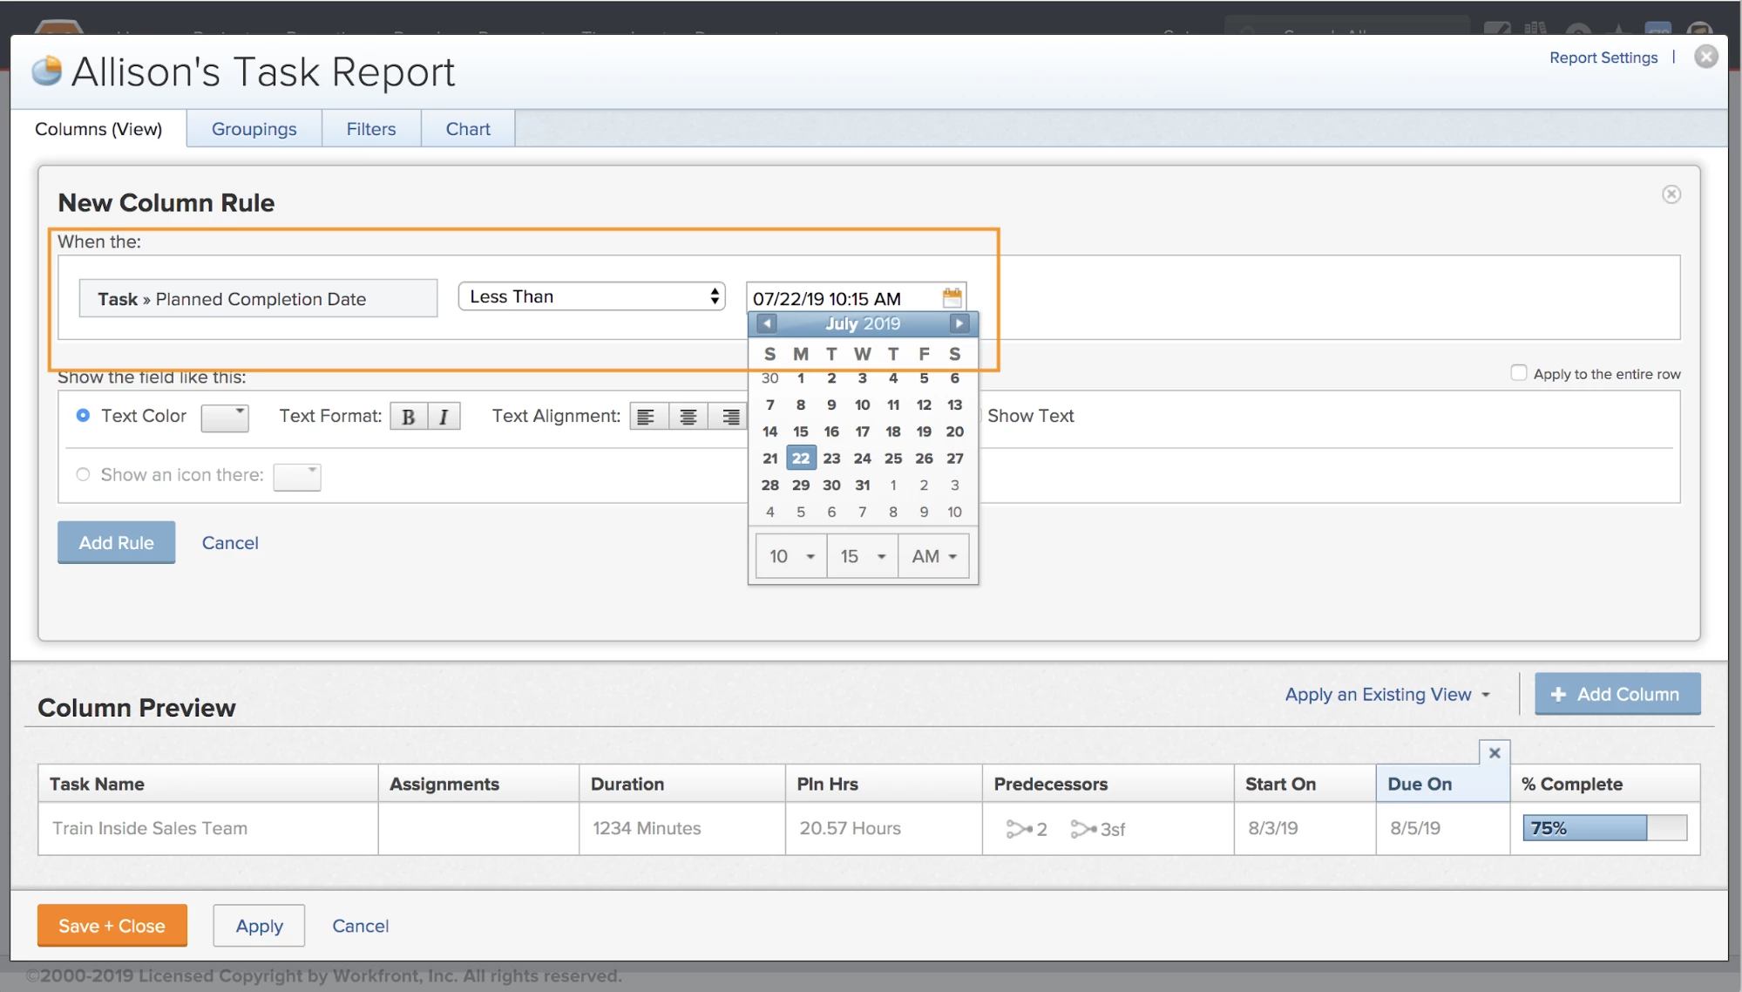
Task: Pick July 25 in the calendar
Action: pos(892,459)
